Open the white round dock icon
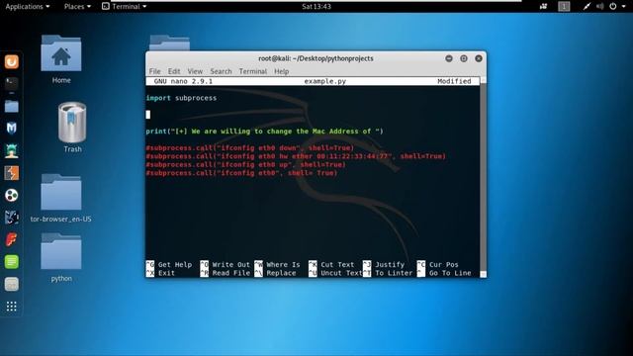The width and height of the screenshot is (633, 356). 12,196
